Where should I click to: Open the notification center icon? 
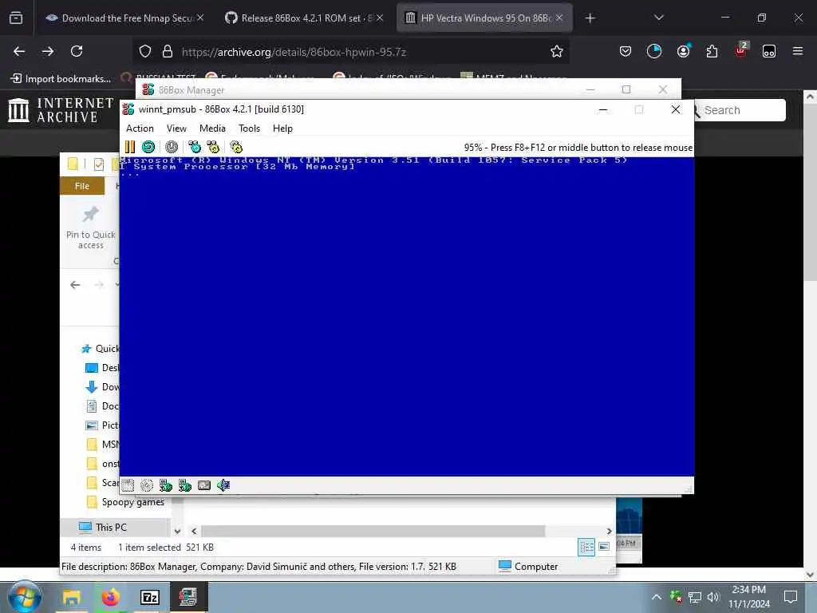(x=791, y=597)
